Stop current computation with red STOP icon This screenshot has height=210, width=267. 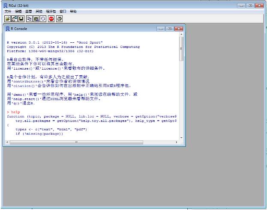pyautogui.click(x=51, y=19)
